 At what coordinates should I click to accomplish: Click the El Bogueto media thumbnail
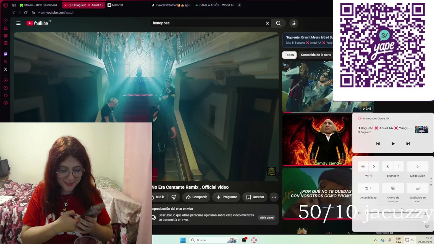tap(421, 129)
